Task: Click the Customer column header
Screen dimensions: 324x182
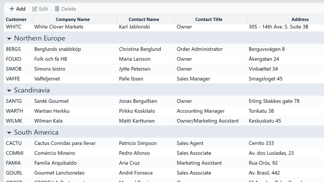Action: 16,19
